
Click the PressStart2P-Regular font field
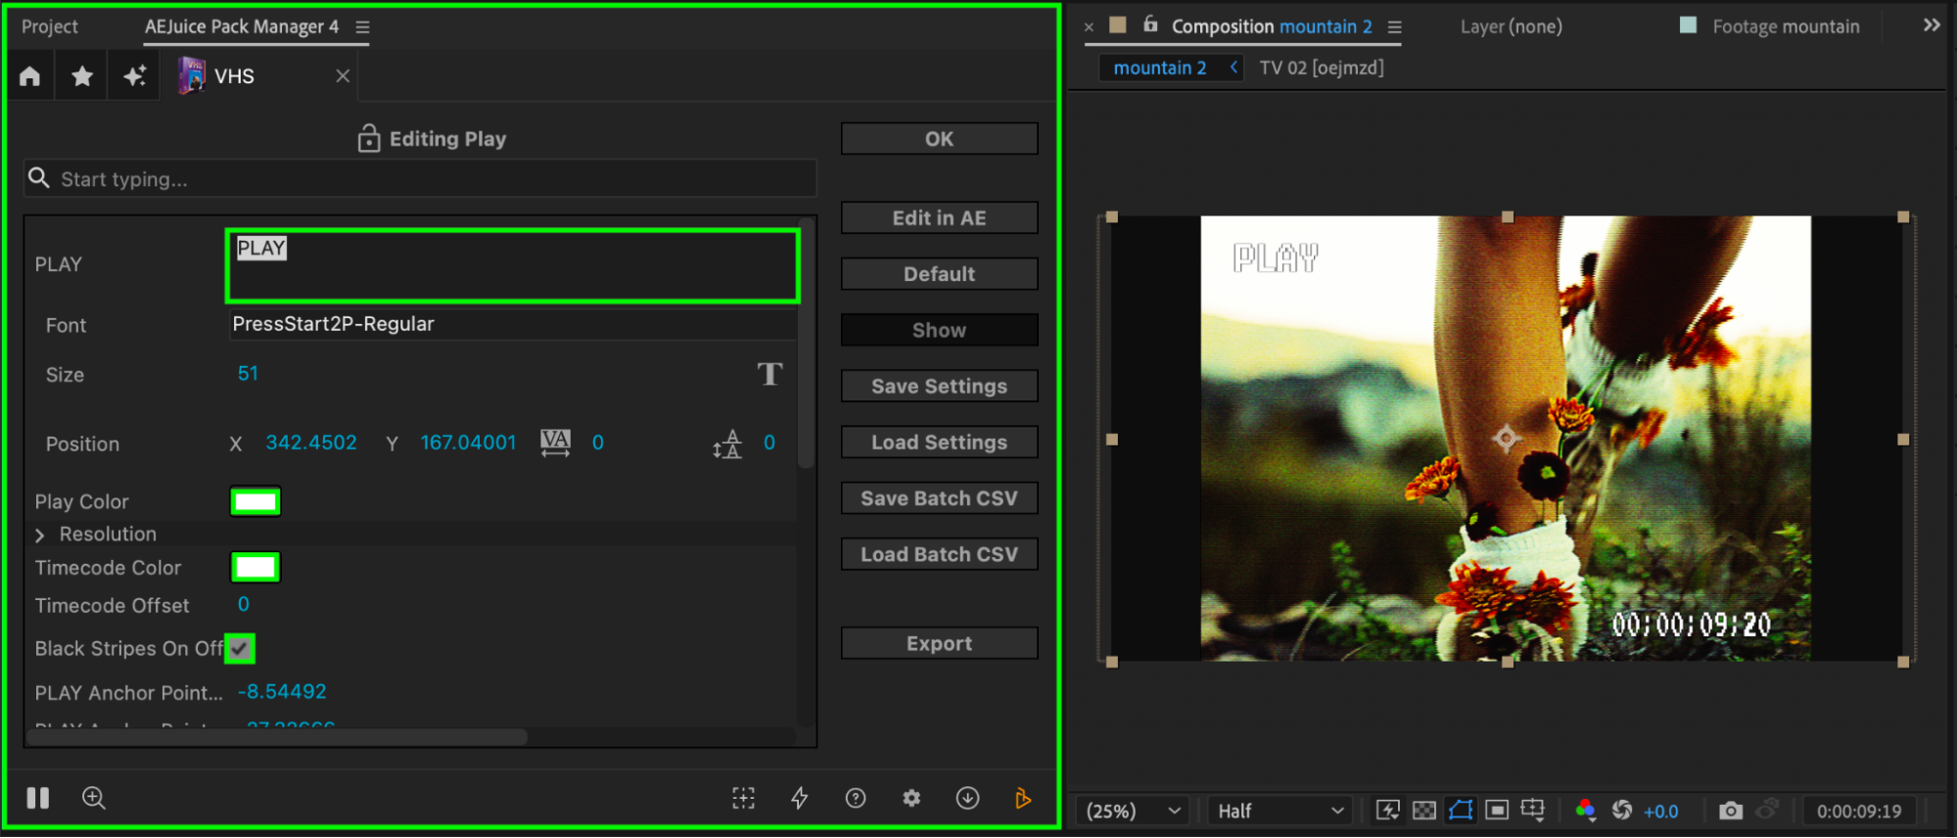[513, 324]
